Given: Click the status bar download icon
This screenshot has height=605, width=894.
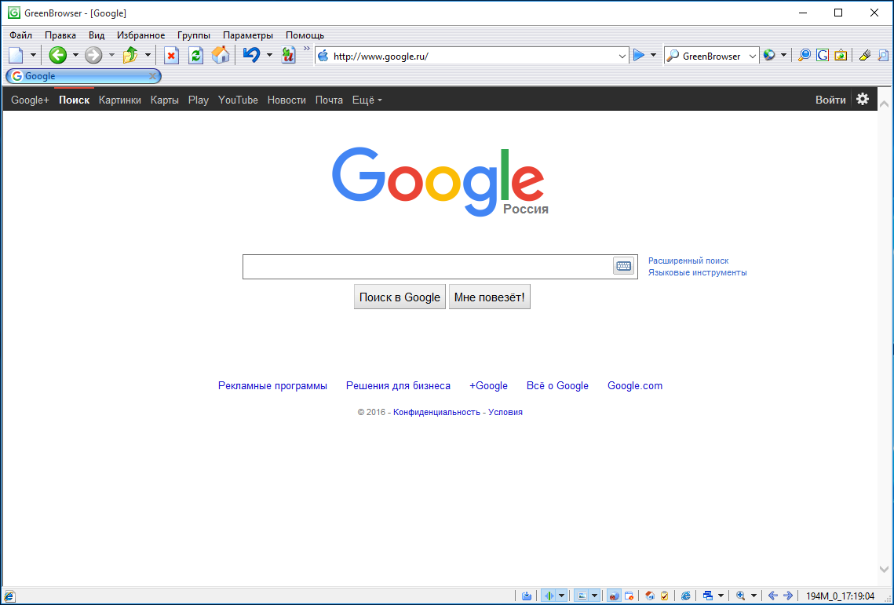Looking at the screenshot, I should click(x=526, y=596).
